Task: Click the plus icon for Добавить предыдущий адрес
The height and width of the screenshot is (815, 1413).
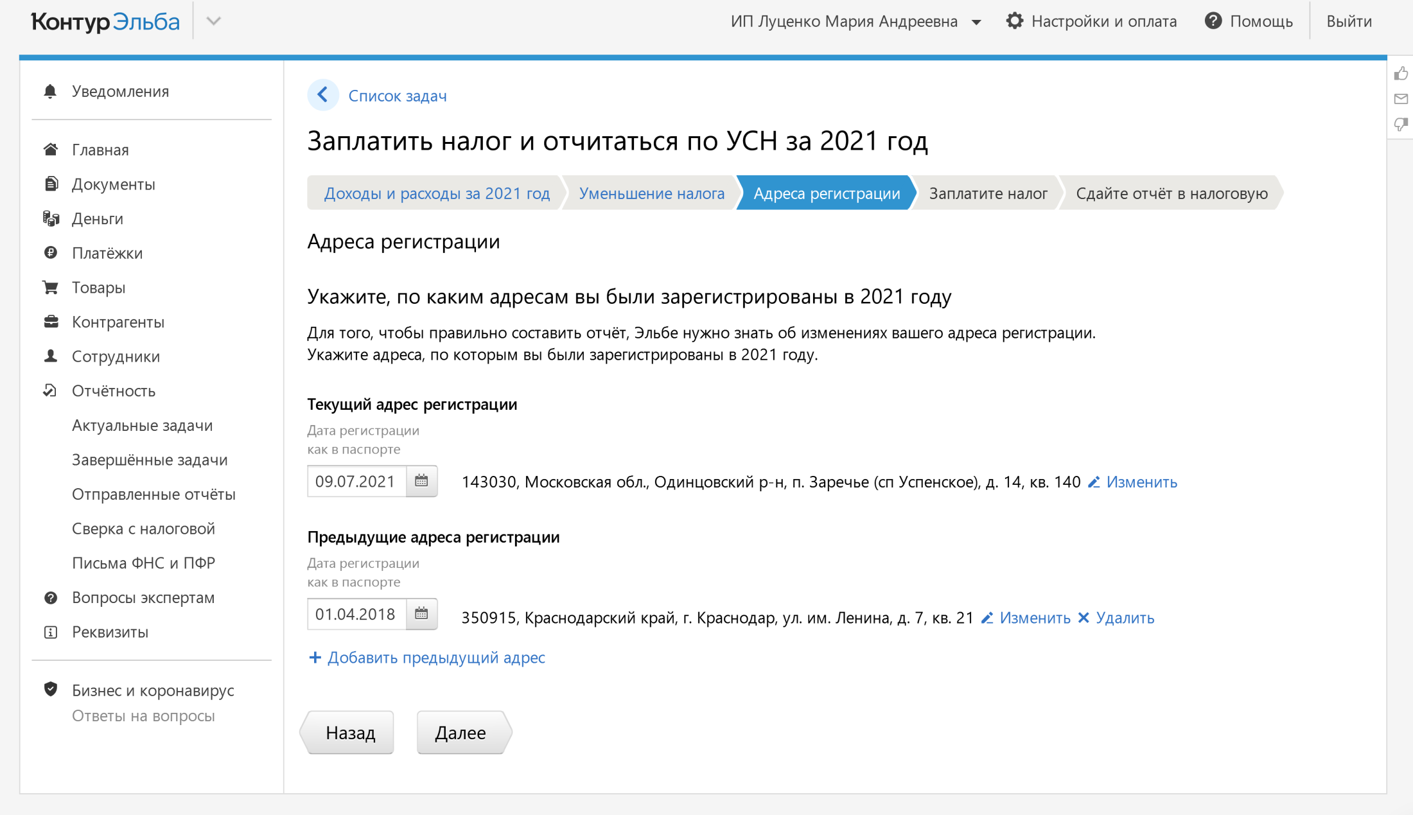Action: click(315, 658)
